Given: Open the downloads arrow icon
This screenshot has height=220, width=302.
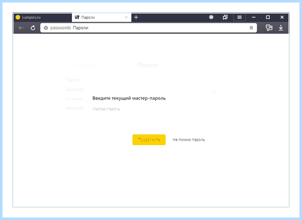Looking at the screenshot, I should 281,28.
